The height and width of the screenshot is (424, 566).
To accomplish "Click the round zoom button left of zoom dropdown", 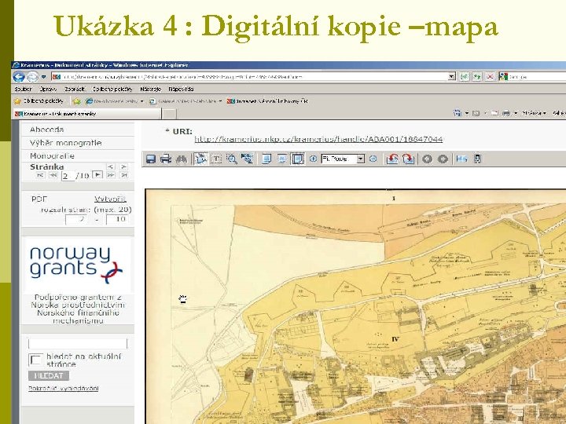I will point(314,159).
